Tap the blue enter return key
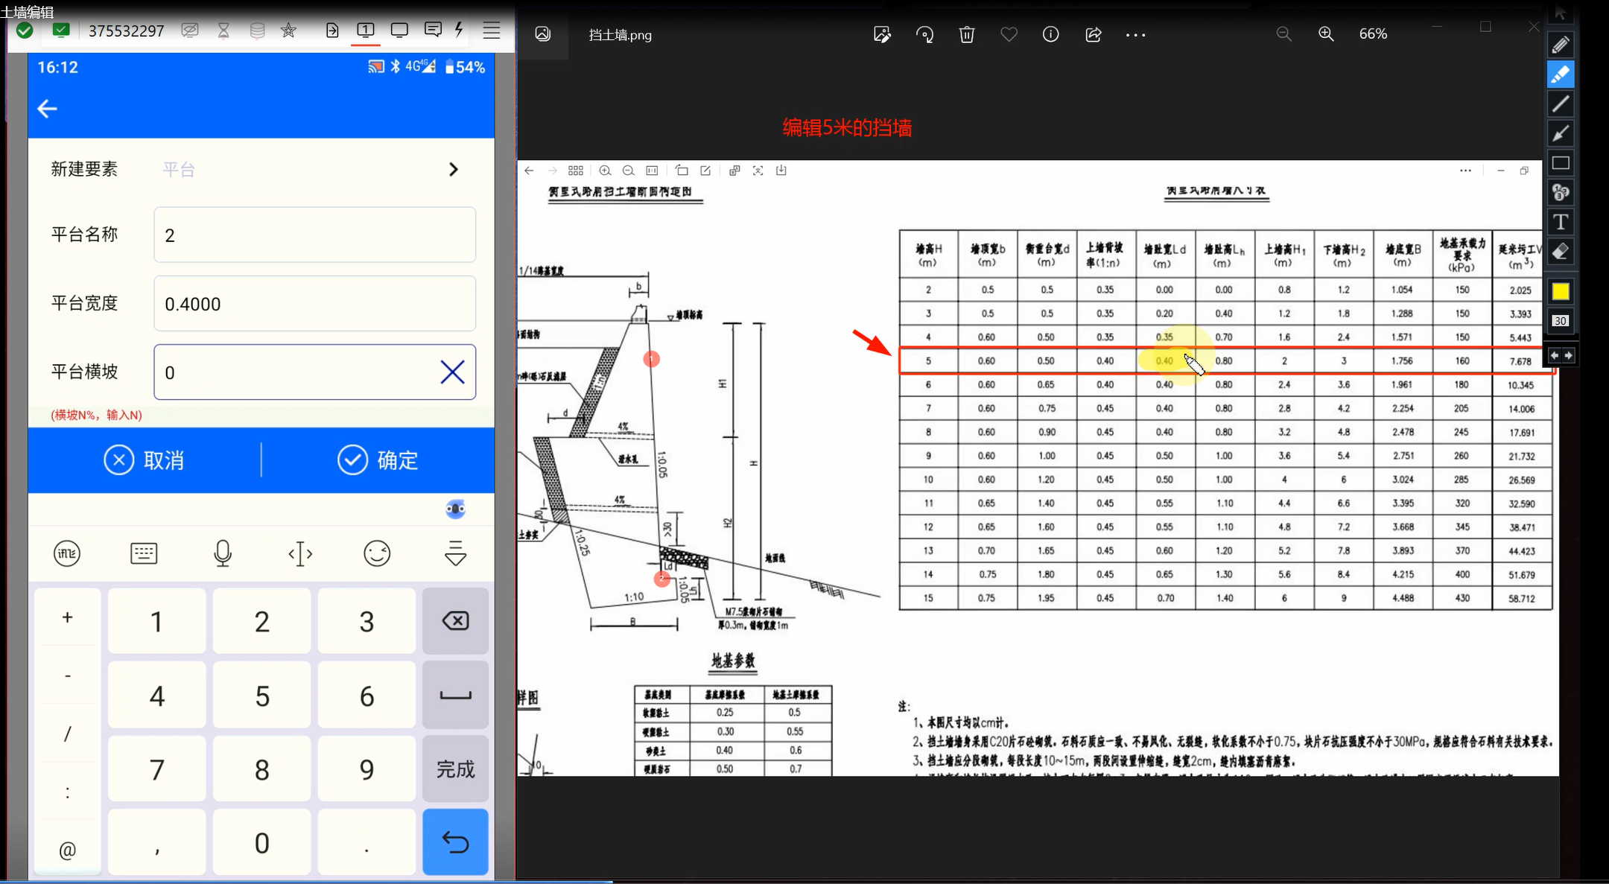 pyautogui.click(x=455, y=842)
